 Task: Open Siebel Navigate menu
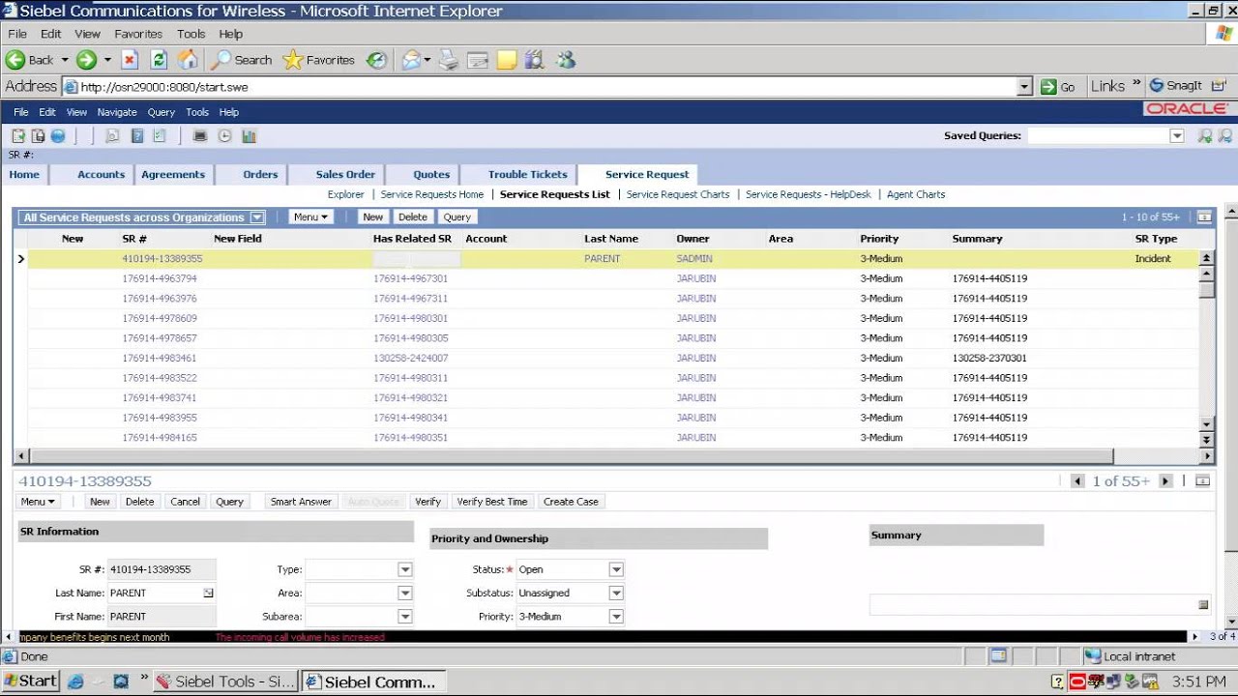117,112
